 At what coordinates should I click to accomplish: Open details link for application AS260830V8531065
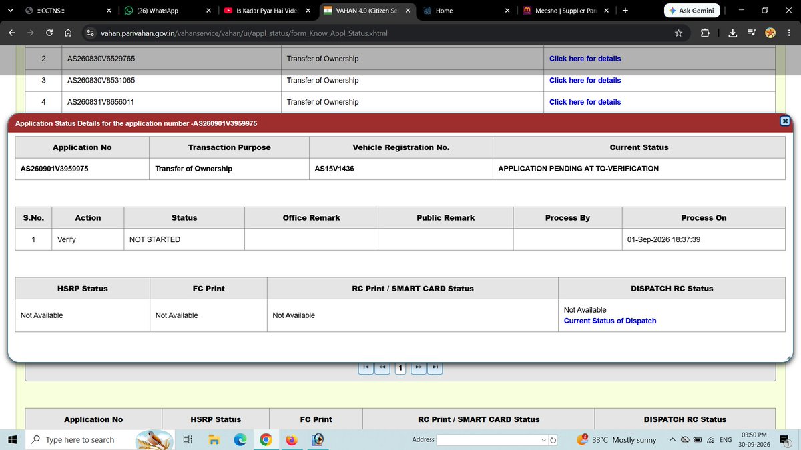(585, 80)
